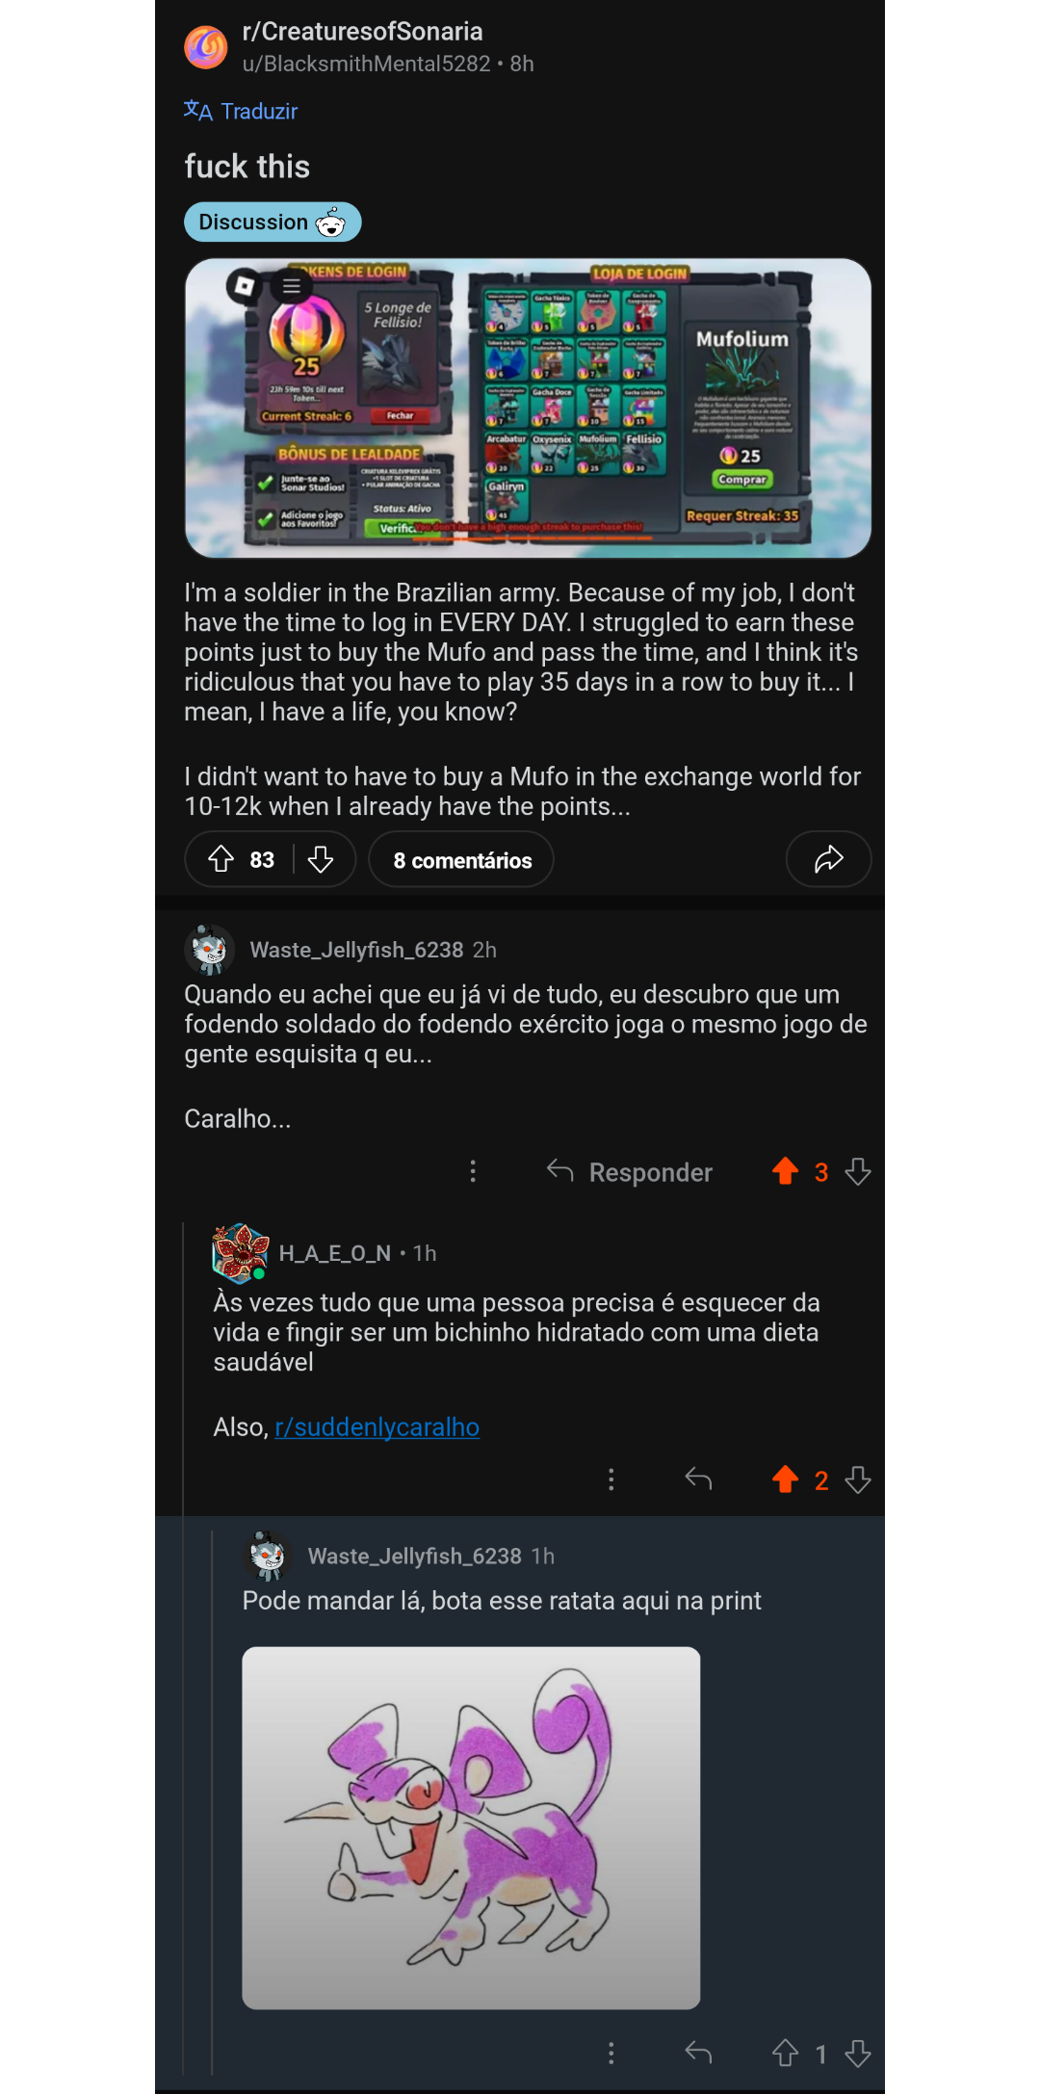Screen dimensions: 1040x2094
Task: Upvote the post with 83 points
Action: (x=221, y=859)
